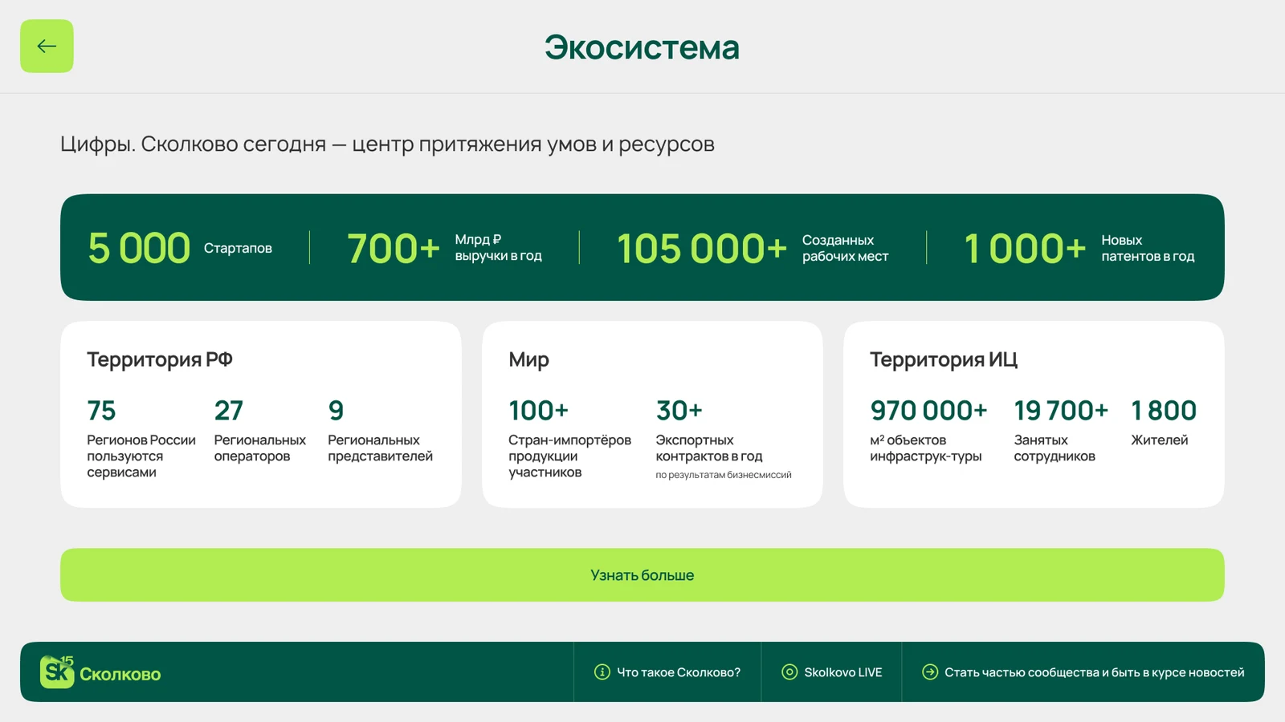Click the Территория РФ card heading
Viewport: 1285px width, 722px height.
click(x=160, y=359)
